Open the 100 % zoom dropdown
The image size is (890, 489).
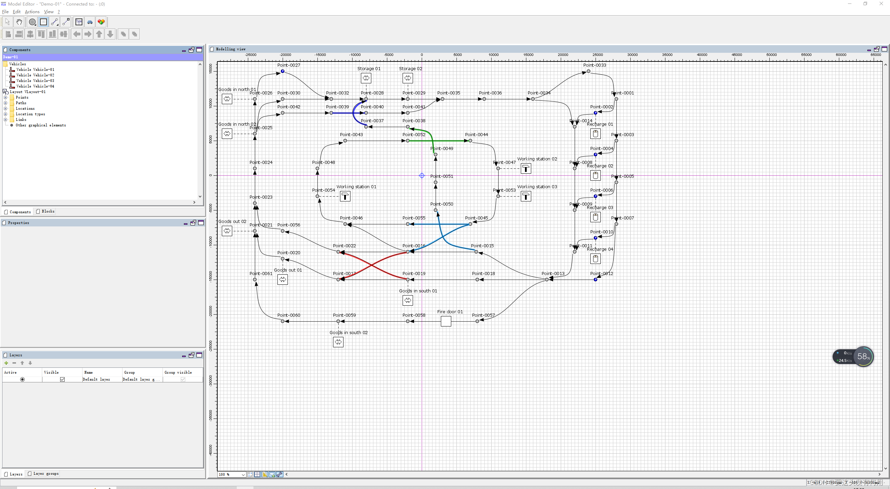pos(243,474)
